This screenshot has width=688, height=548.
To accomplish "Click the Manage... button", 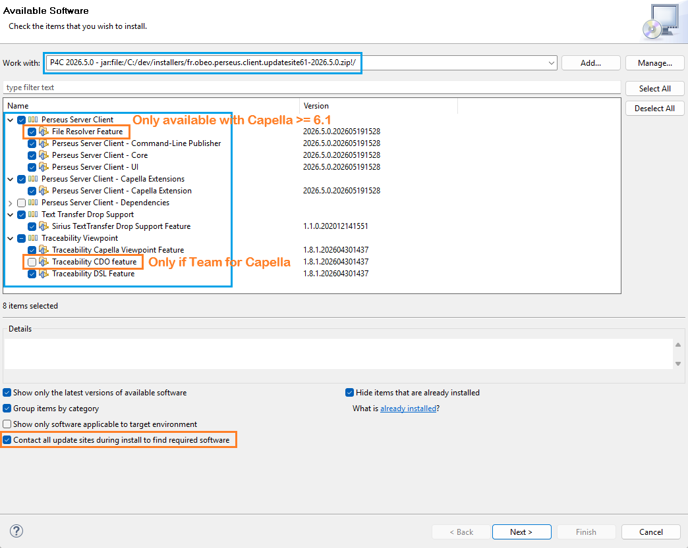I will [654, 63].
